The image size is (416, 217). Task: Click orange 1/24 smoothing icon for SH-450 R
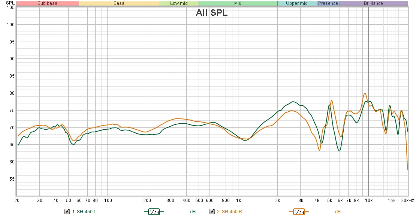[299, 212]
